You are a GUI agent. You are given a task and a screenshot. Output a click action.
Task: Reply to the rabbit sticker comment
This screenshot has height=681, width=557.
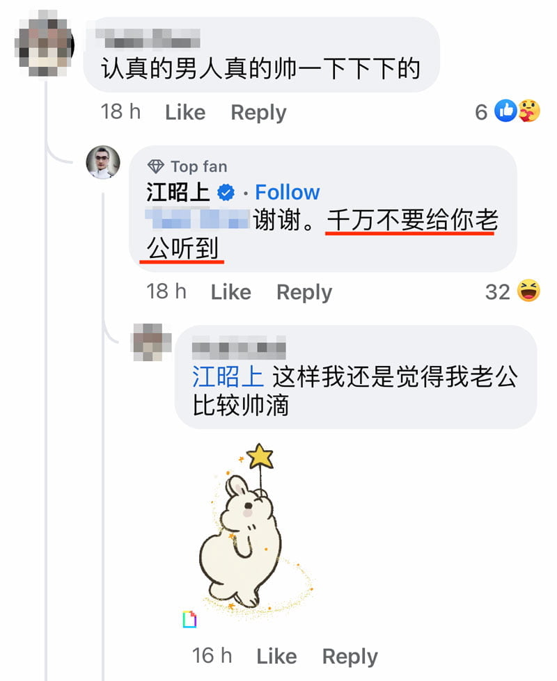click(350, 656)
